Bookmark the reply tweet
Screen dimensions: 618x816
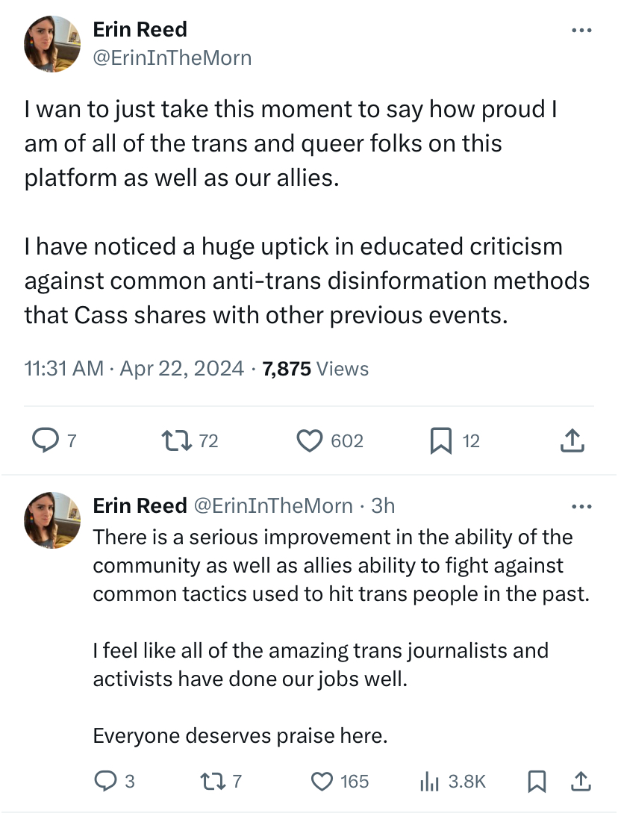tap(535, 781)
